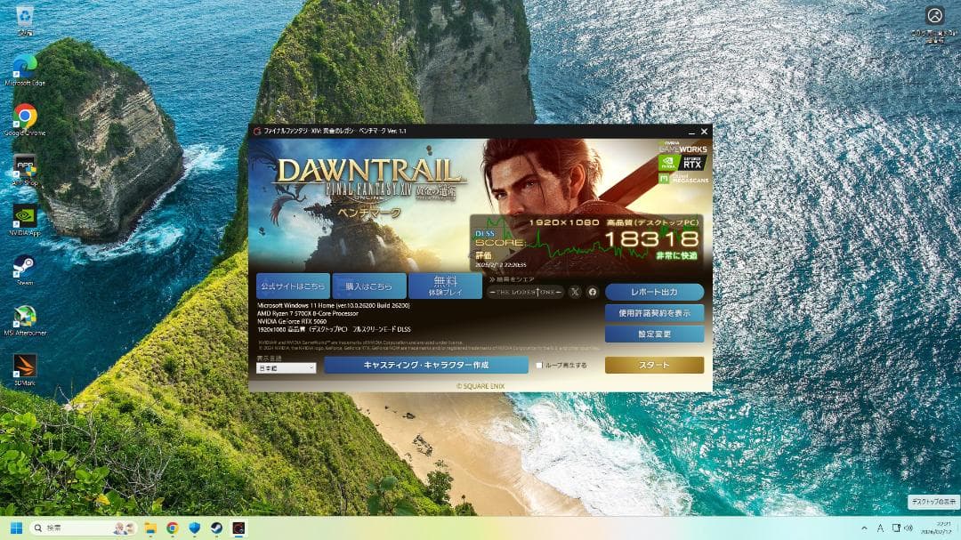Close the Dawntrail benchmark window
The image size is (961, 540).
(704, 131)
